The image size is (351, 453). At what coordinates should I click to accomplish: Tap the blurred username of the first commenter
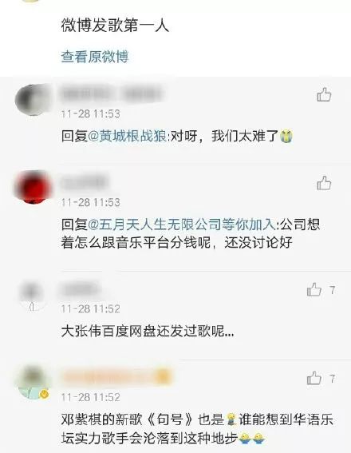pyautogui.click(x=112, y=93)
